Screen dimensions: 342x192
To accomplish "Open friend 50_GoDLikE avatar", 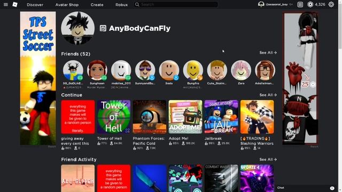I will pyautogui.click(x=73, y=70).
